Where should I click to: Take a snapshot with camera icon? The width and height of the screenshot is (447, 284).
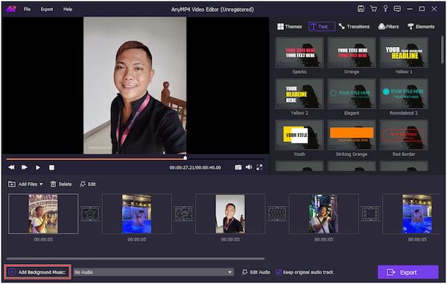click(238, 167)
